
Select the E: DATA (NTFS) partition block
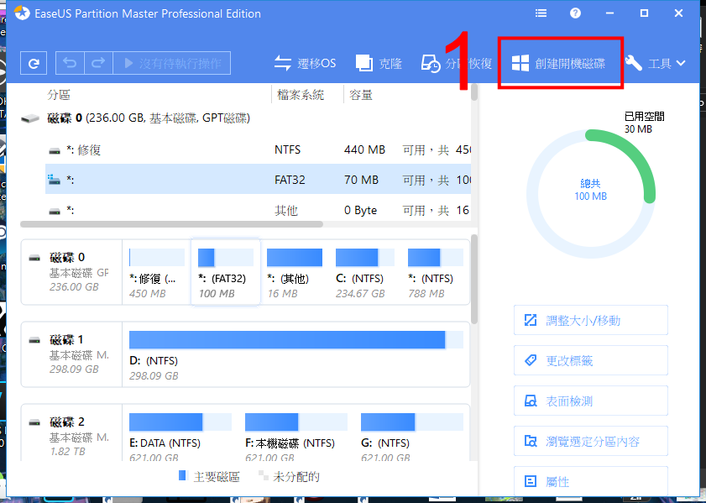180,436
